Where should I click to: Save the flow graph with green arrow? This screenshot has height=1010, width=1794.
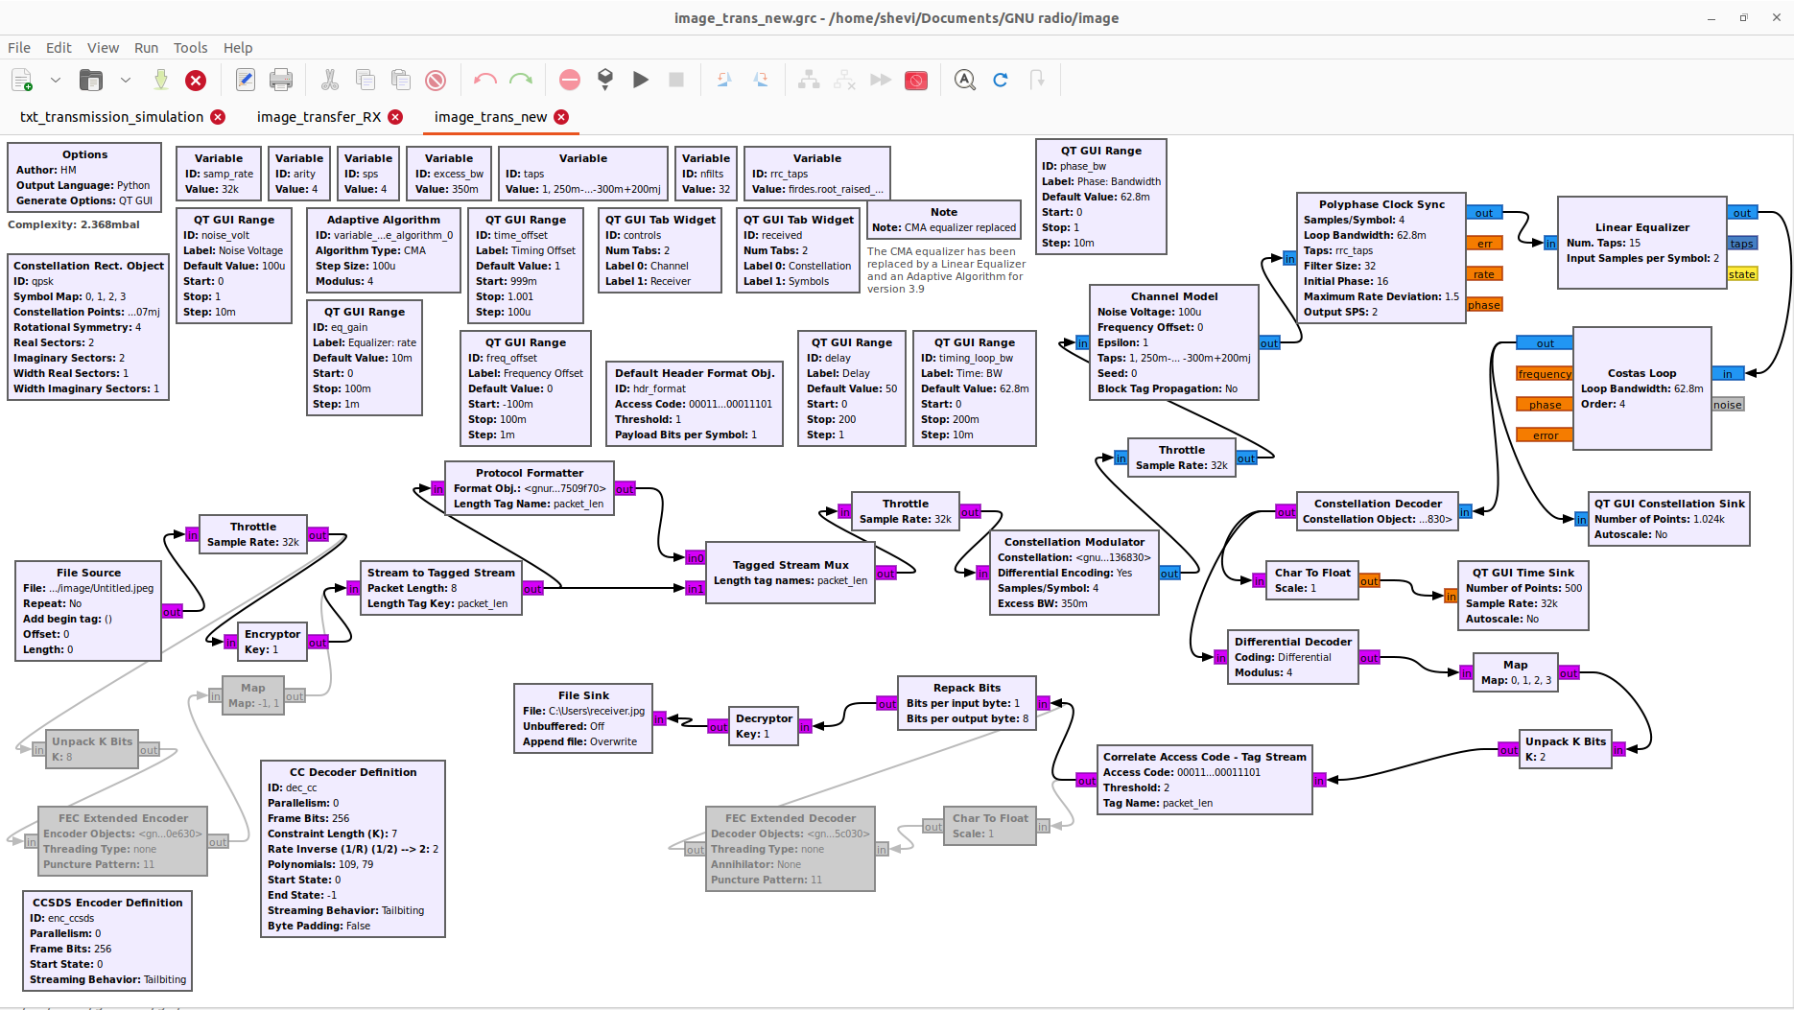click(x=161, y=81)
